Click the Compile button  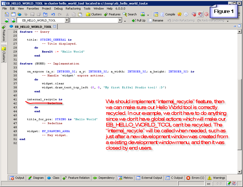pyautogui.click(x=168, y=14)
